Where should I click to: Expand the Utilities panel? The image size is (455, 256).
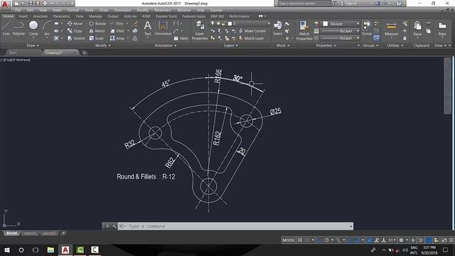[395, 46]
